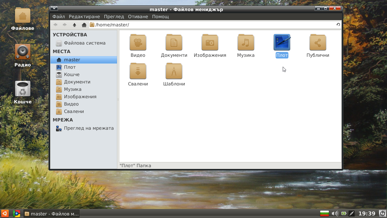Select Музика in the sidebar
The width and height of the screenshot is (387, 218).
click(84, 89)
